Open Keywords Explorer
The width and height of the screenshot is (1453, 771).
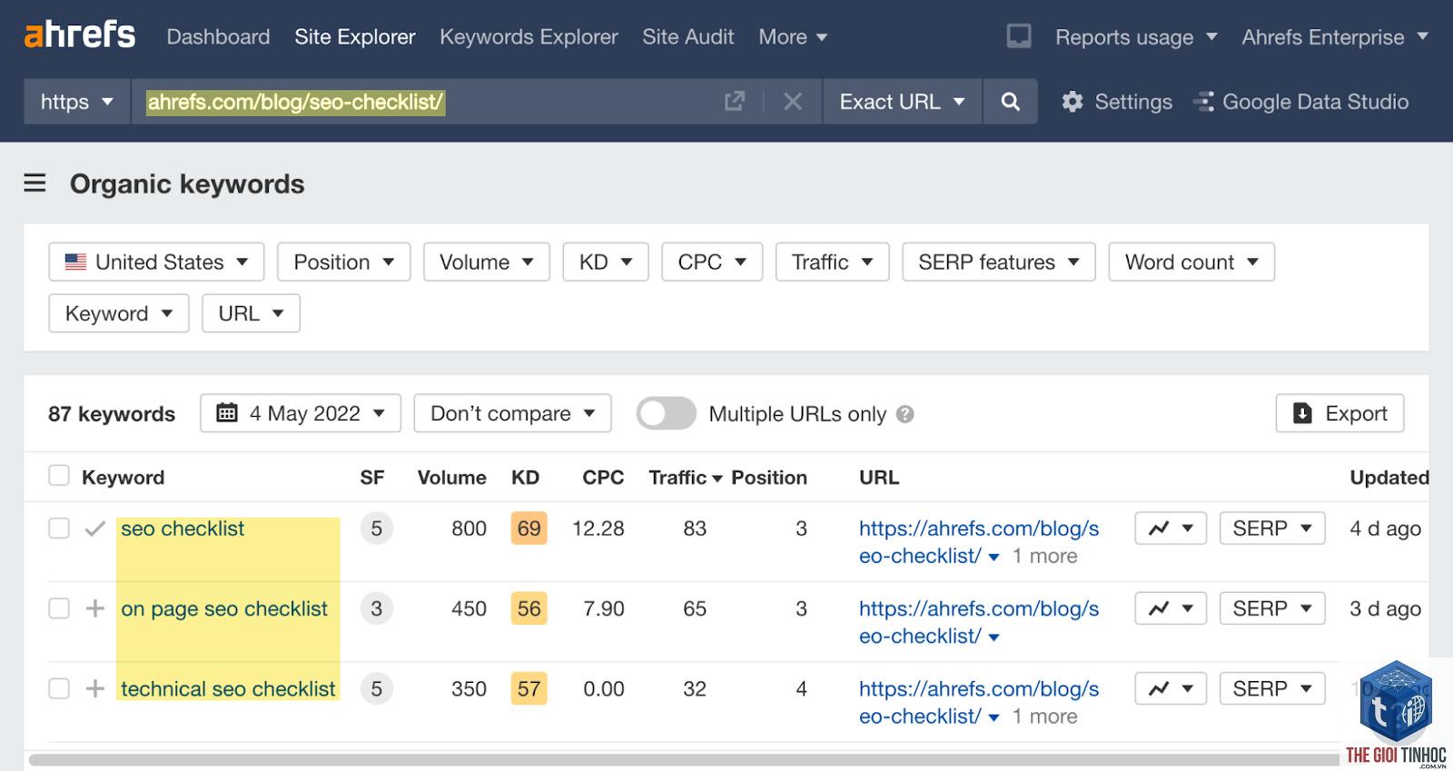pyautogui.click(x=529, y=36)
